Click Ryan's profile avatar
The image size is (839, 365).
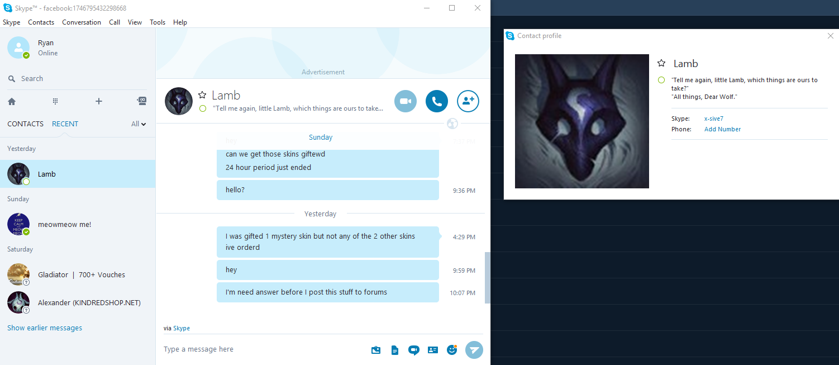click(18, 48)
